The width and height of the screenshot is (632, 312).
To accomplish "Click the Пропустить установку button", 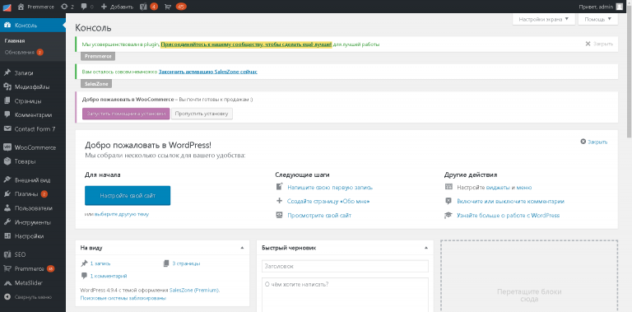I will 202,114.
